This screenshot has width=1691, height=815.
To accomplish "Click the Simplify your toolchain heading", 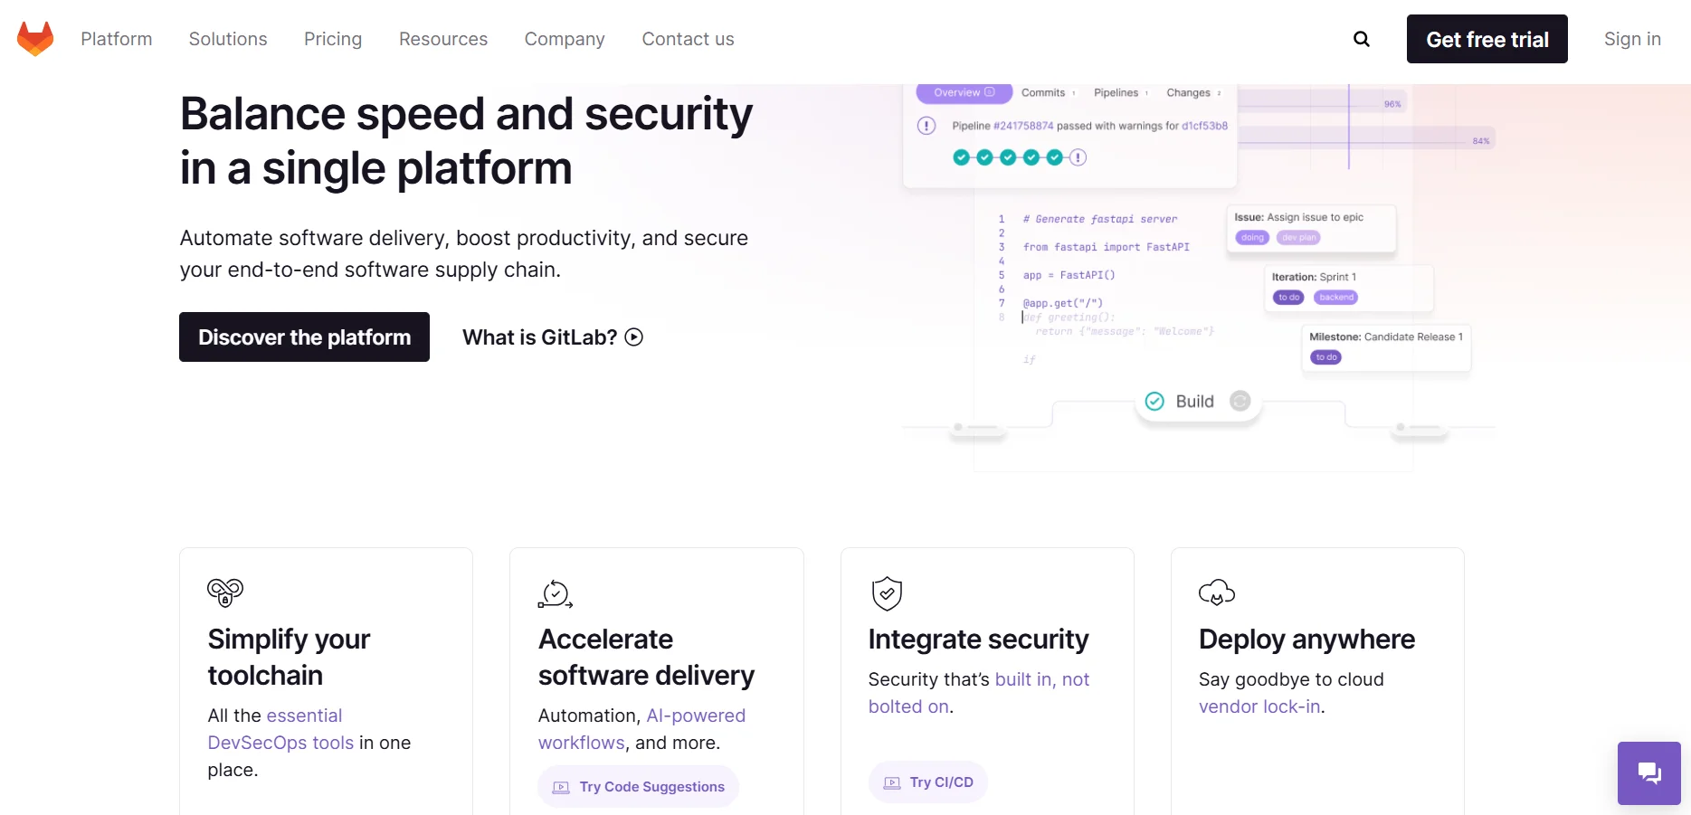I will pyautogui.click(x=289, y=657).
